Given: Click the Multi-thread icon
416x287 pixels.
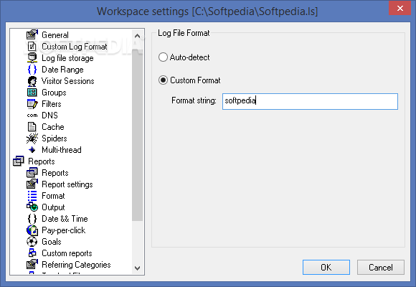Looking at the screenshot, I should coord(32,150).
